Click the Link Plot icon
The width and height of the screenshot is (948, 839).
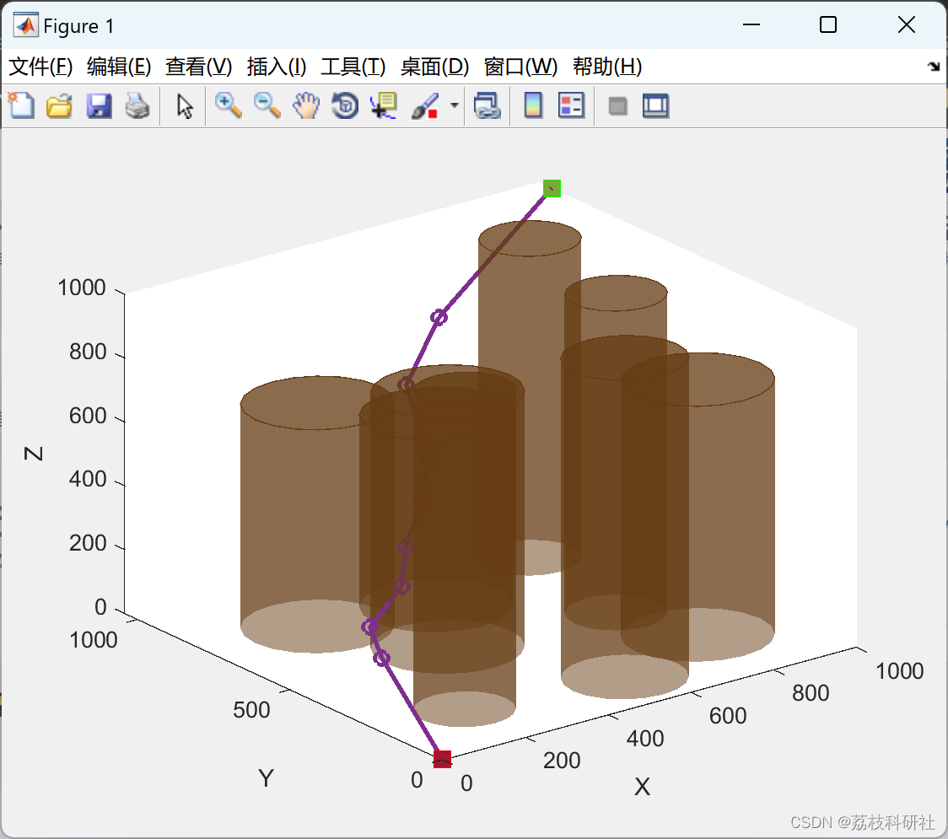(487, 105)
